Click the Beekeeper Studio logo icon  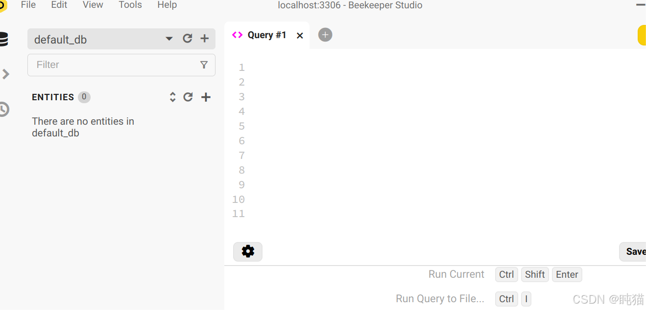(3, 6)
